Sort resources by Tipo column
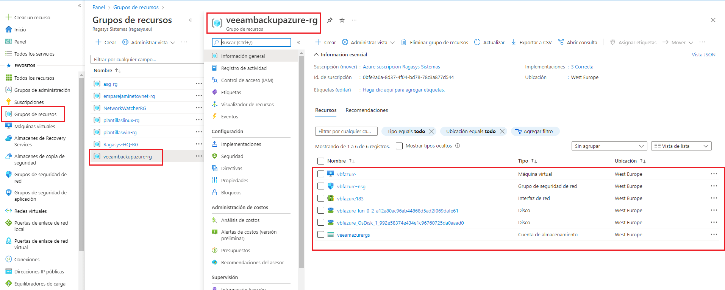Screen dimensions: 725x290 tap(528, 161)
